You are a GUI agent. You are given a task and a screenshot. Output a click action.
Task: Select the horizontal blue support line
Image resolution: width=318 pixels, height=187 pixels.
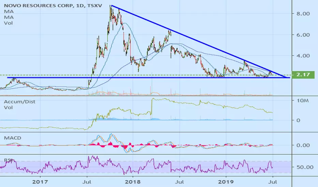pyautogui.click(x=148, y=78)
